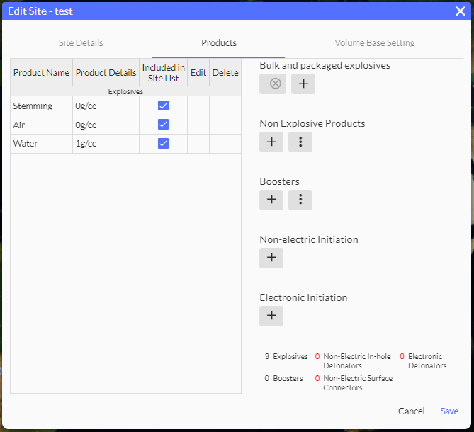Save the site changes
This screenshot has height=432, width=474.
(x=449, y=411)
